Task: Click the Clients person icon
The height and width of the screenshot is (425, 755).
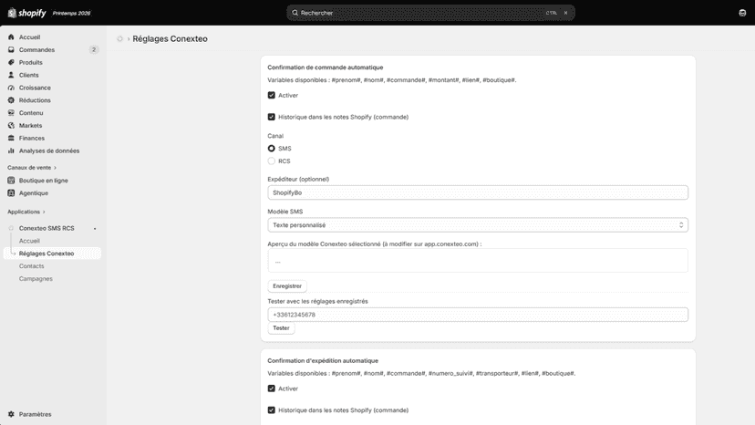Action: (x=11, y=75)
